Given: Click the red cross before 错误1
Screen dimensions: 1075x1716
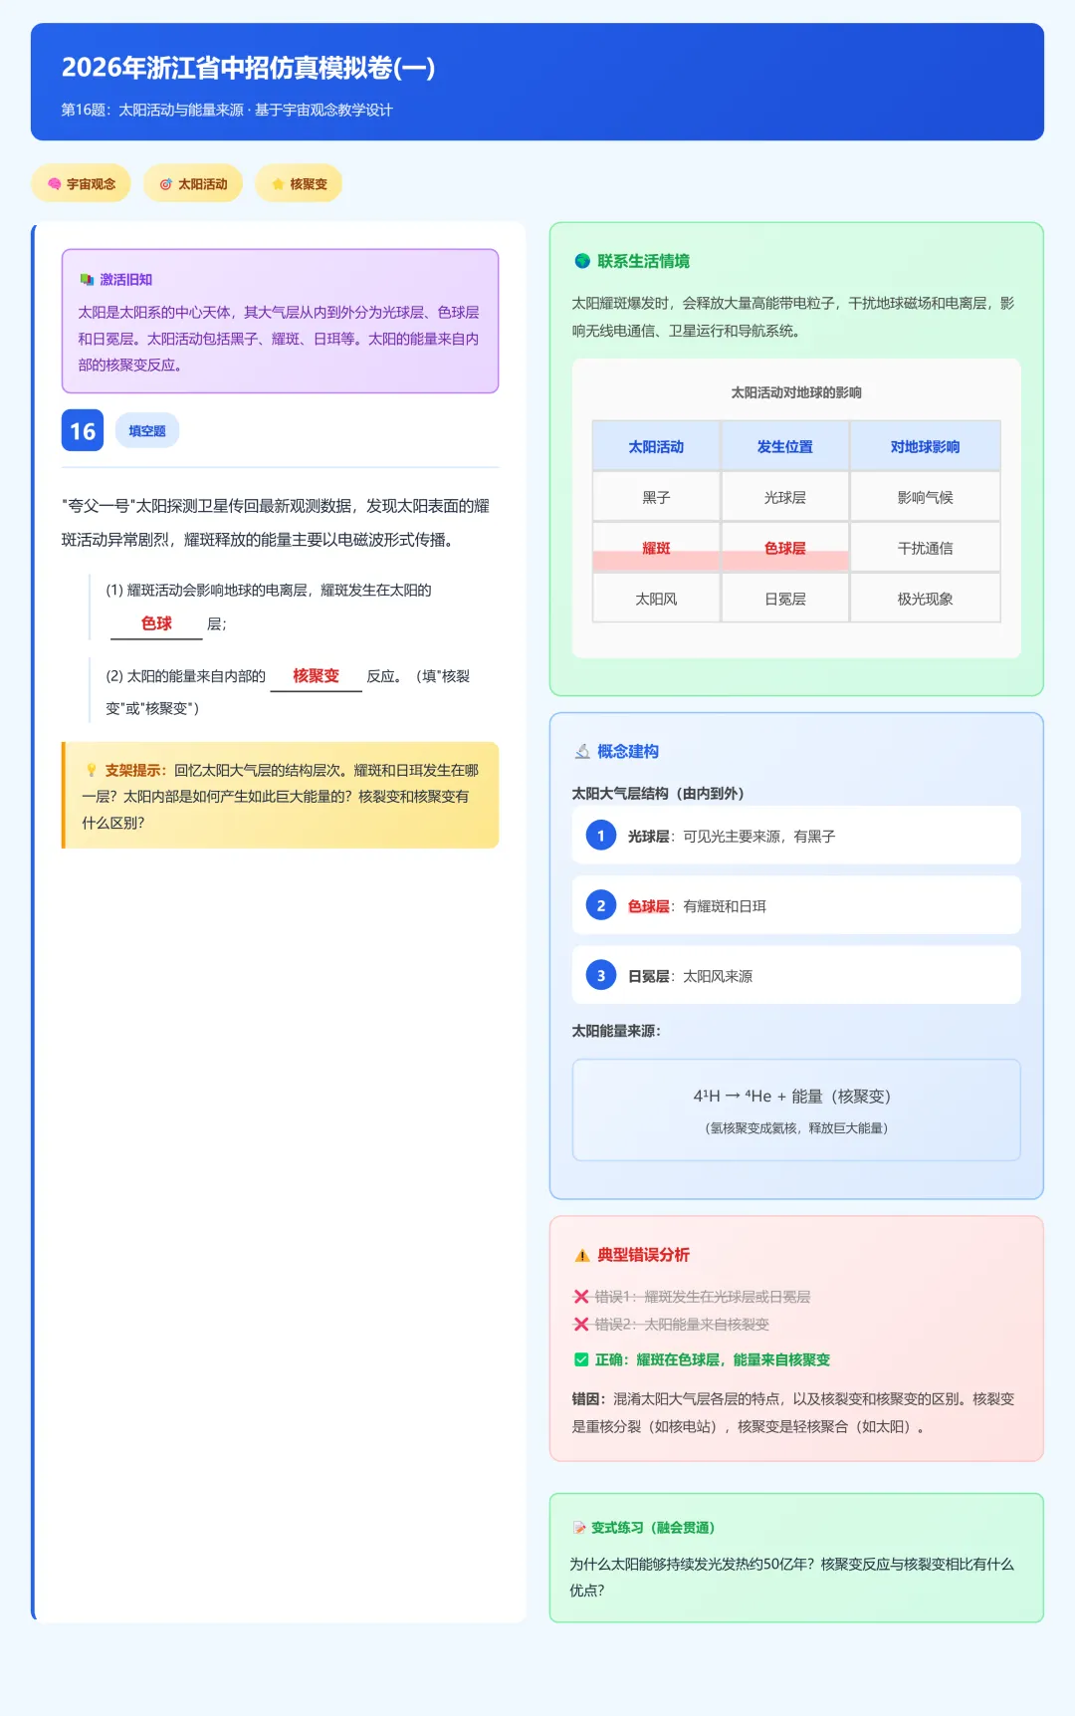Looking at the screenshot, I should coord(581,1296).
